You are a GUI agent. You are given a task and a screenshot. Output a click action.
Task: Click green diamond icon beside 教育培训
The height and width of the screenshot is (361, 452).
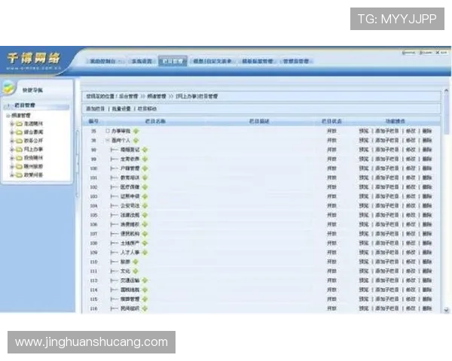[x=145, y=177]
